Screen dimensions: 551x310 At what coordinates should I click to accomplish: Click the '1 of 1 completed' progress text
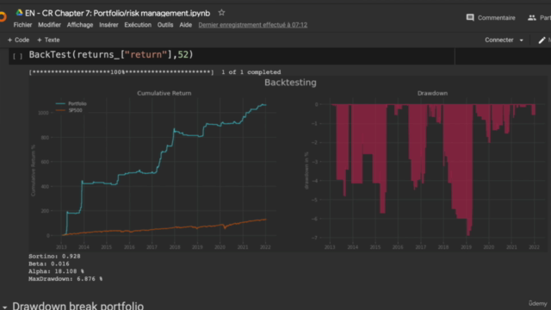[251, 72]
